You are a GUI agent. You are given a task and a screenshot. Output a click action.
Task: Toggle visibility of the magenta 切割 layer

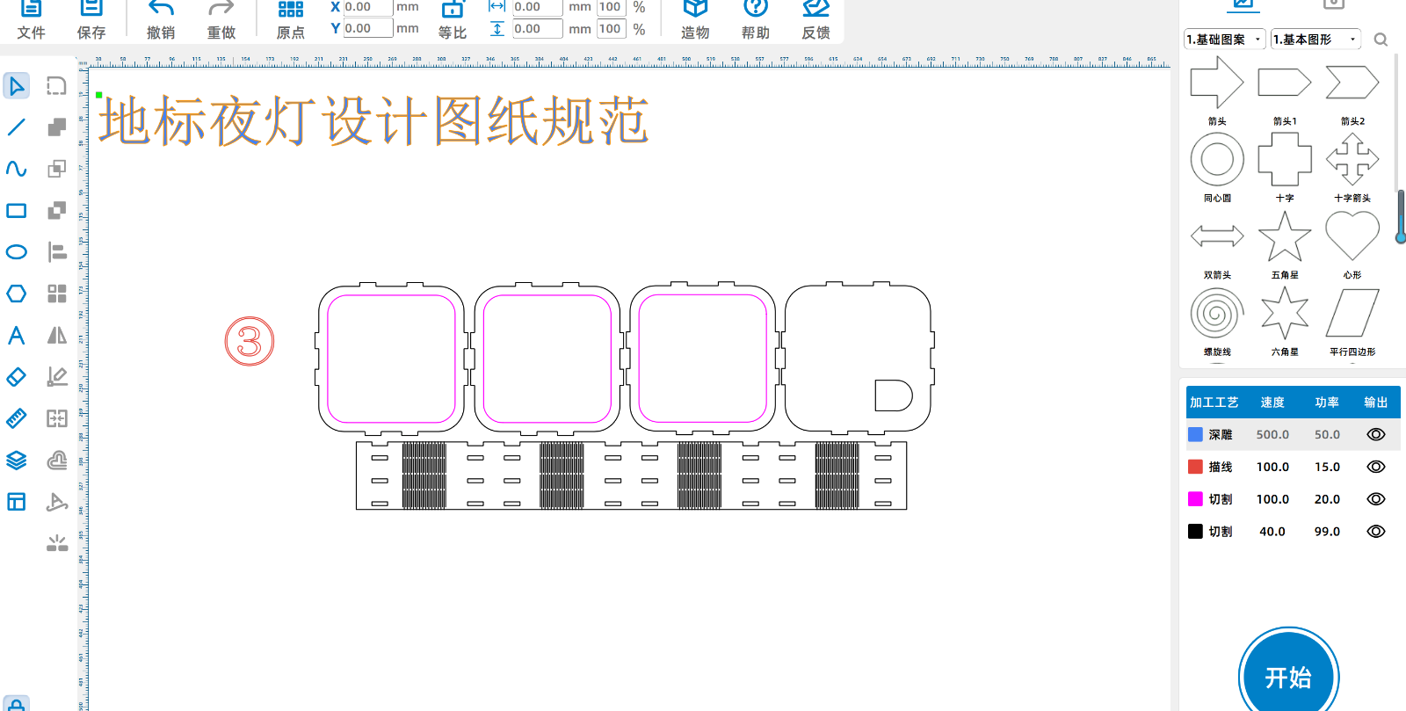click(x=1376, y=499)
